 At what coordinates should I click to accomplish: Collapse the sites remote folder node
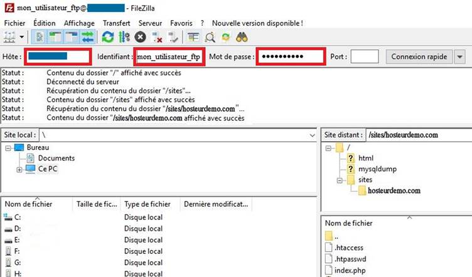(x=340, y=180)
